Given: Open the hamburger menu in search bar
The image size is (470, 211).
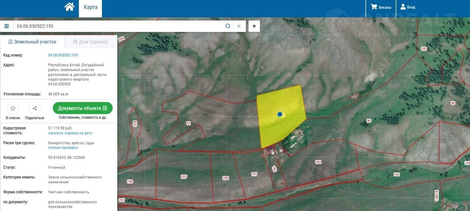Looking at the screenshot, I should pos(7,26).
